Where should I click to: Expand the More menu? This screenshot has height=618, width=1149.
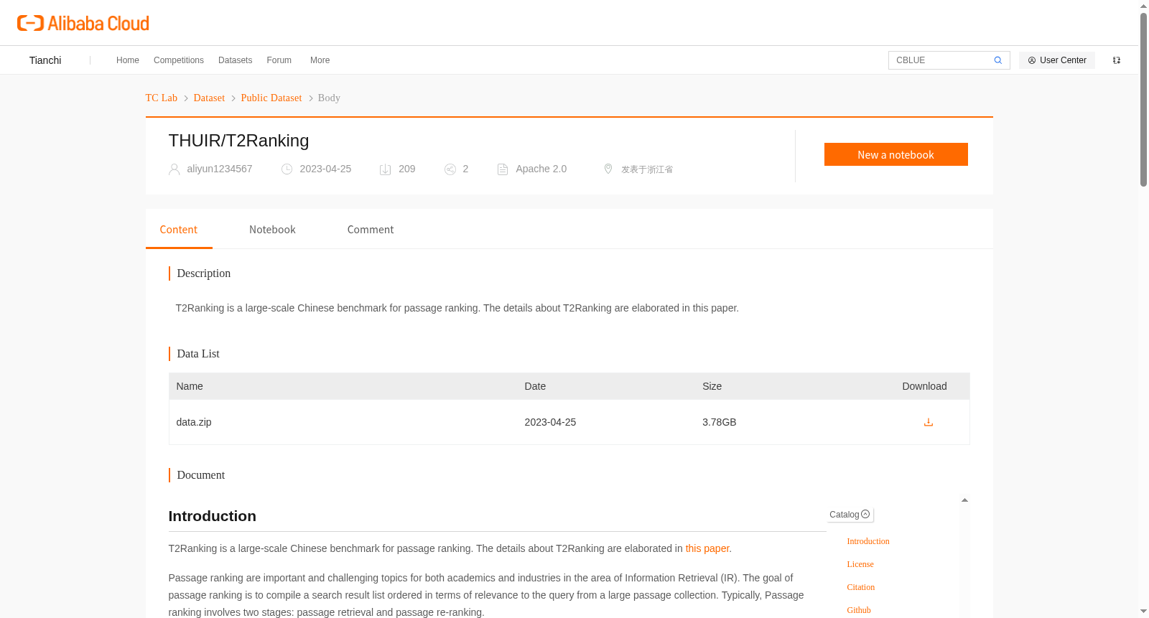(x=320, y=60)
